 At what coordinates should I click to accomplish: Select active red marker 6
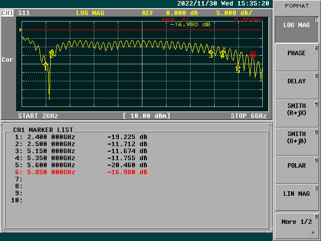click(x=253, y=55)
